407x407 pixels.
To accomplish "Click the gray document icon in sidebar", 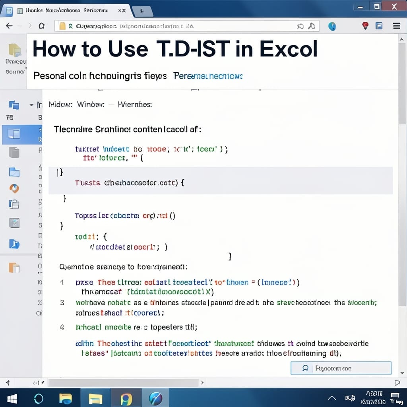I will [x=14, y=152].
